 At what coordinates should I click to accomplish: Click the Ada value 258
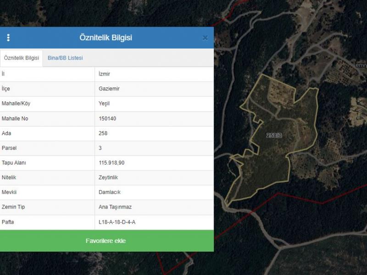[x=103, y=133]
